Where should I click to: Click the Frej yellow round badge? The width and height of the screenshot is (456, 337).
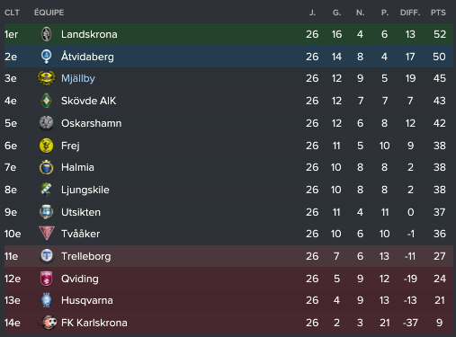(46, 146)
